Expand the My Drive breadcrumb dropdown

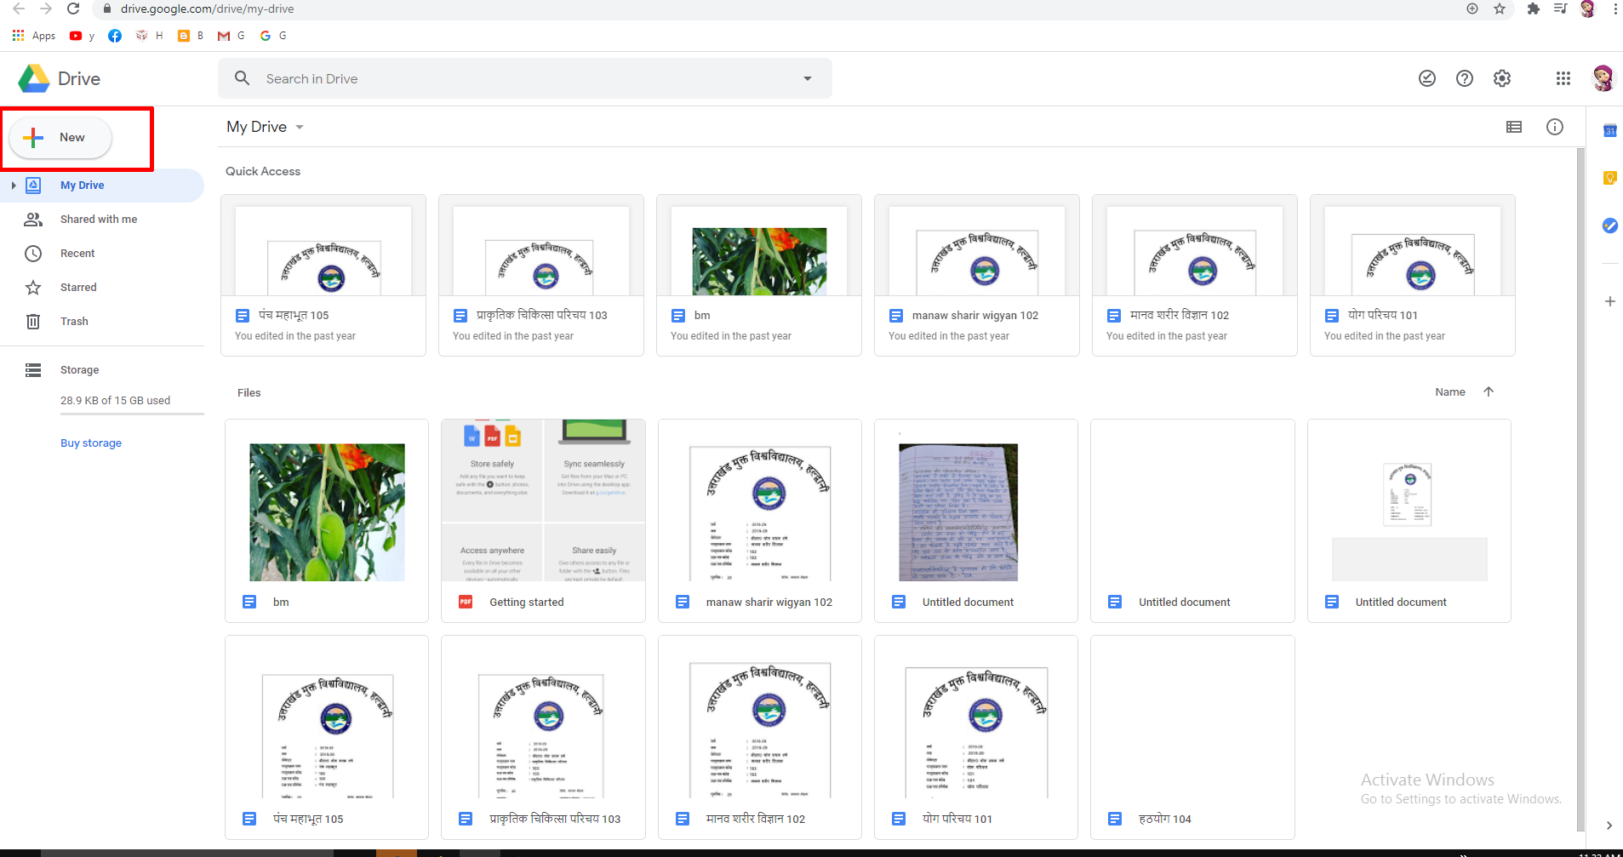300,126
